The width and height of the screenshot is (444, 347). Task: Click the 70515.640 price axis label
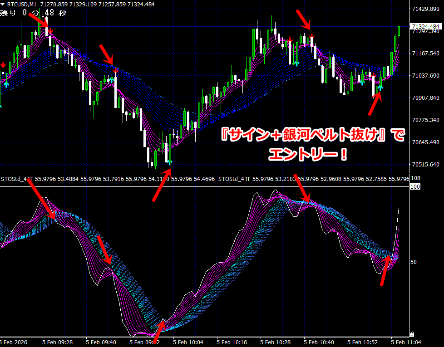(x=425, y=165)
